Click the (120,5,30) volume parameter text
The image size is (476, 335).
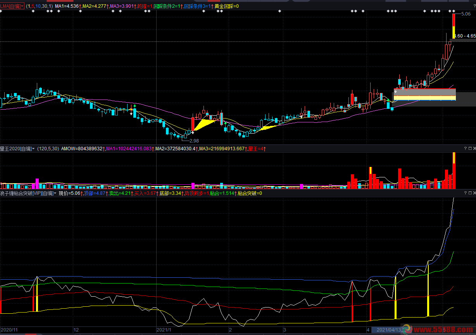point(48,148)
